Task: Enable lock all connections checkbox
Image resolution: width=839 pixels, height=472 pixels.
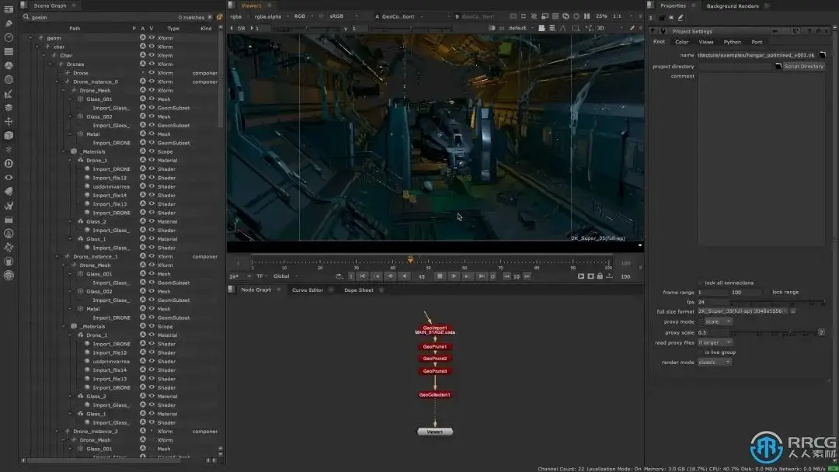Action: tap(701, 283)
